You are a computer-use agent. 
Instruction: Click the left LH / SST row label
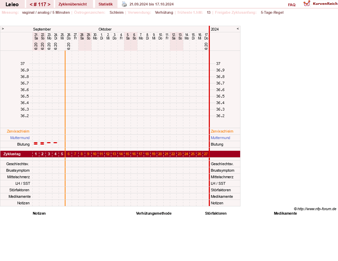click(23, 183)
